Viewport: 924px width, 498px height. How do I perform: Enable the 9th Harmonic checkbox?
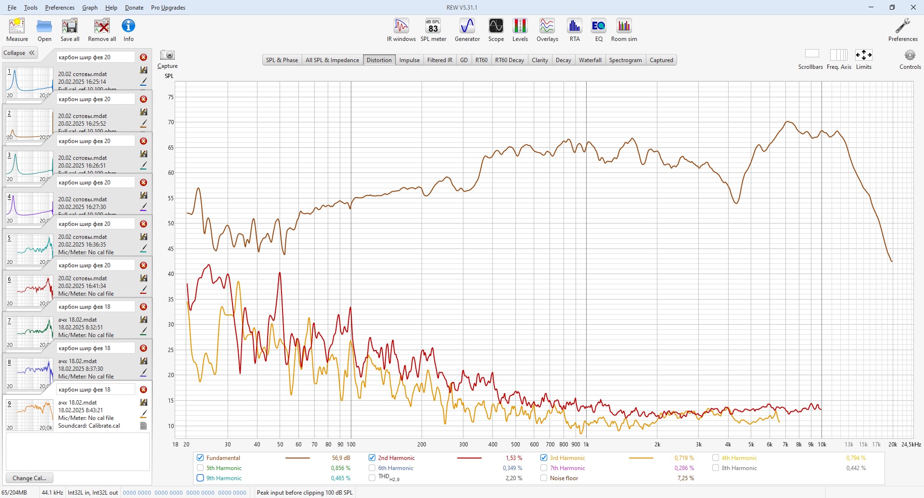click(x=200, y=478)
